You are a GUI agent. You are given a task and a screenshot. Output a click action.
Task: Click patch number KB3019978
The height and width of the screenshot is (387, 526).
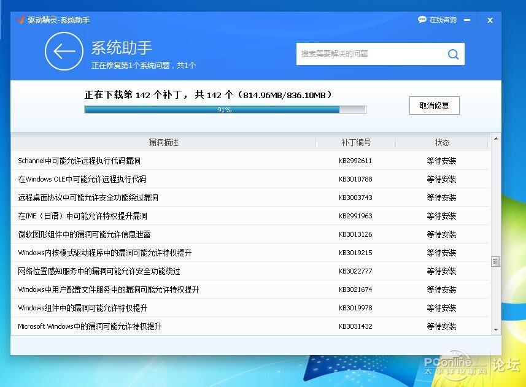click(x=355, y=308)
